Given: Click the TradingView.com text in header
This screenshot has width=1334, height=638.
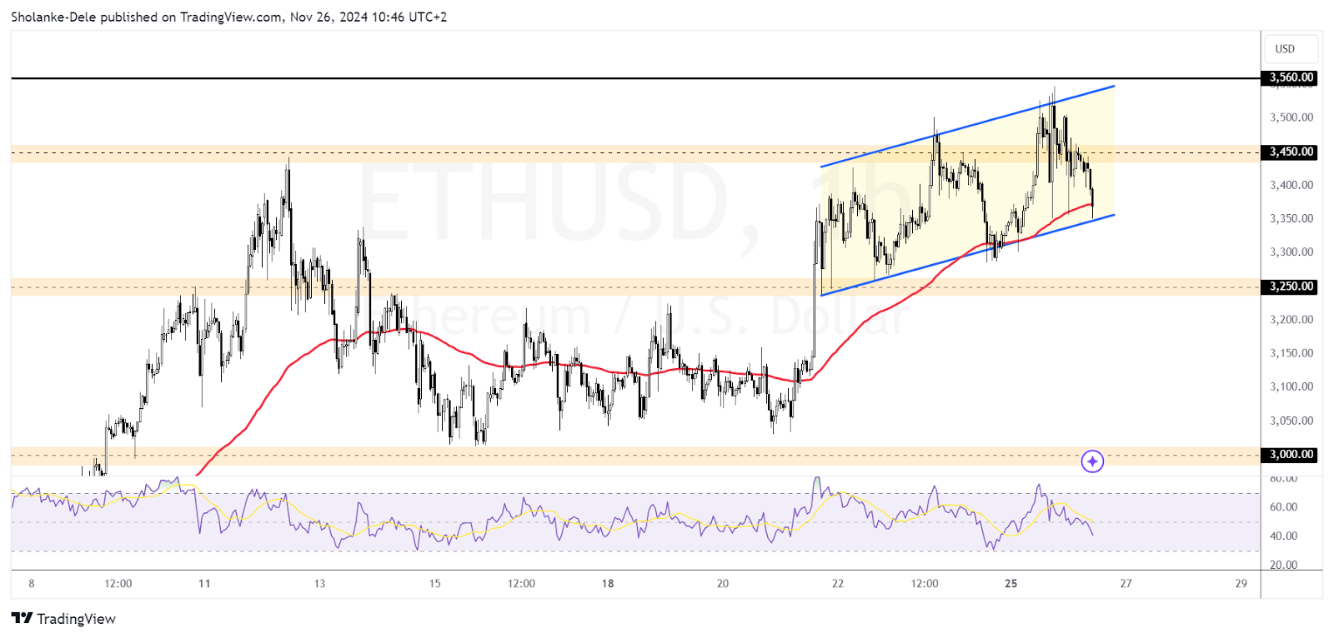Looking at the screenshot, I should [231, 17].
